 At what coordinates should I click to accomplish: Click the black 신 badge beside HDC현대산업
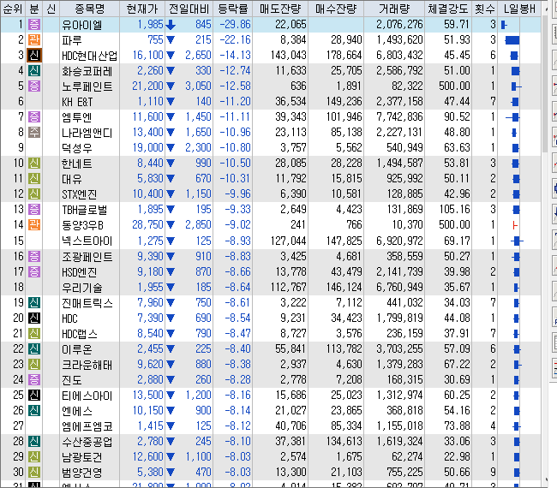[x=34, y=56]
